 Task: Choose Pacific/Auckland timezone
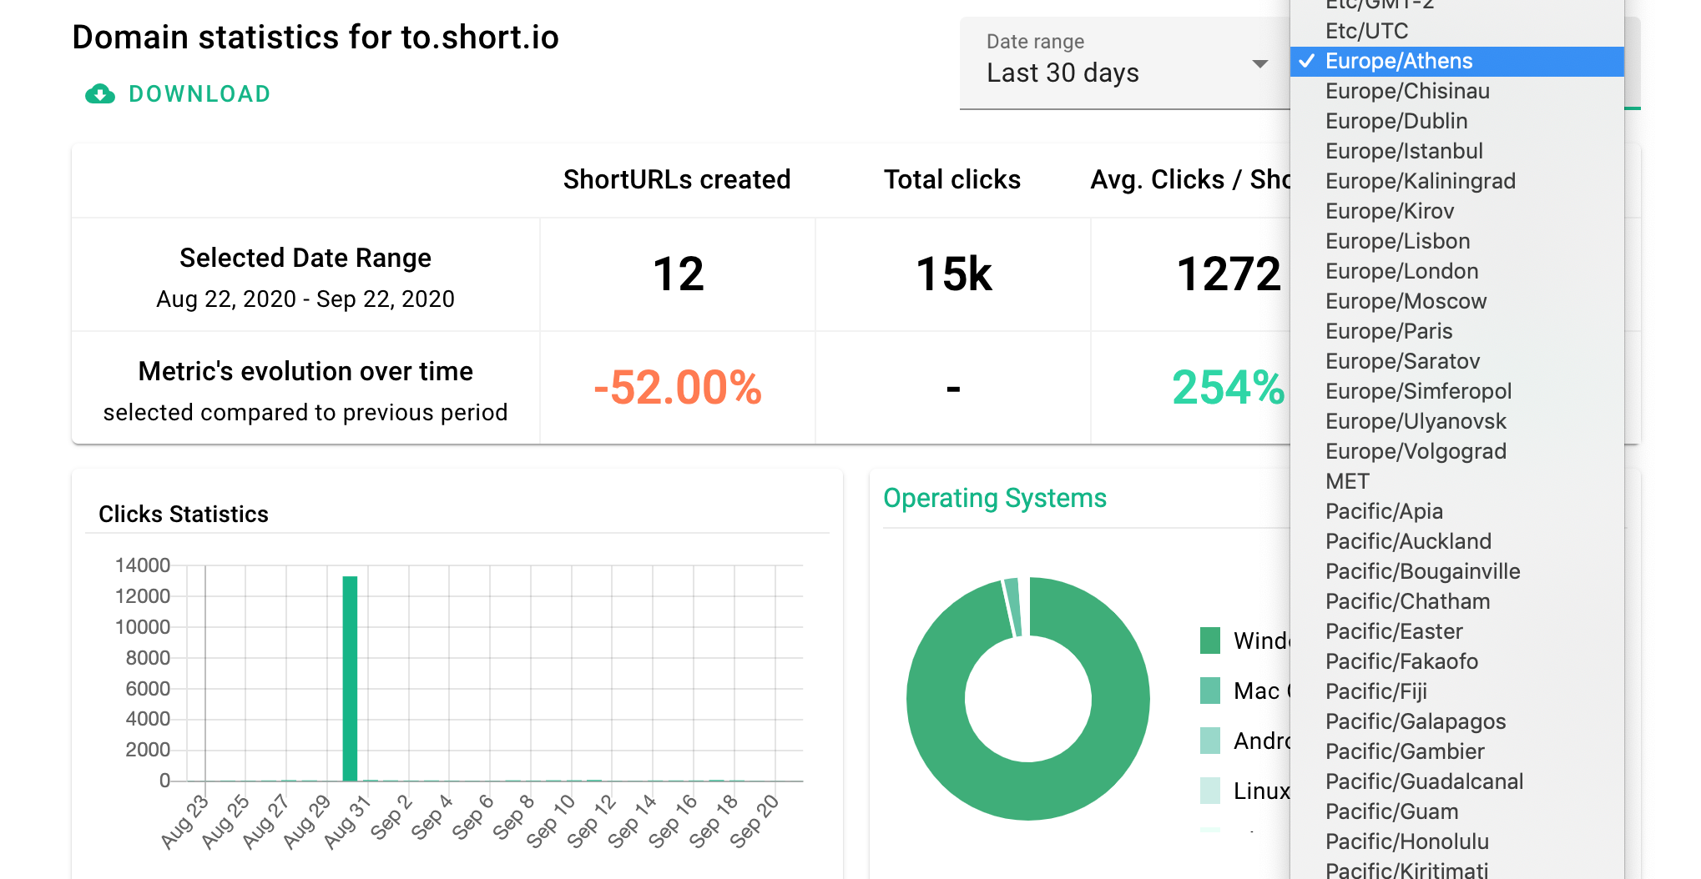(x=1408, y=541)
